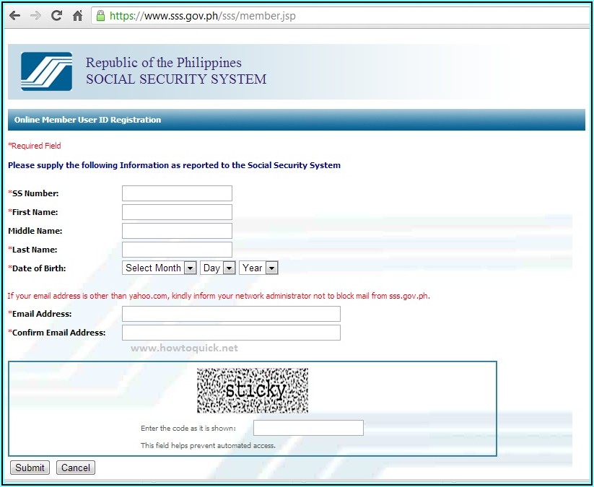The height and width of the screenshot is (487, 594).
Task: Click the browser forward arrow
Action: coord(35,15)
